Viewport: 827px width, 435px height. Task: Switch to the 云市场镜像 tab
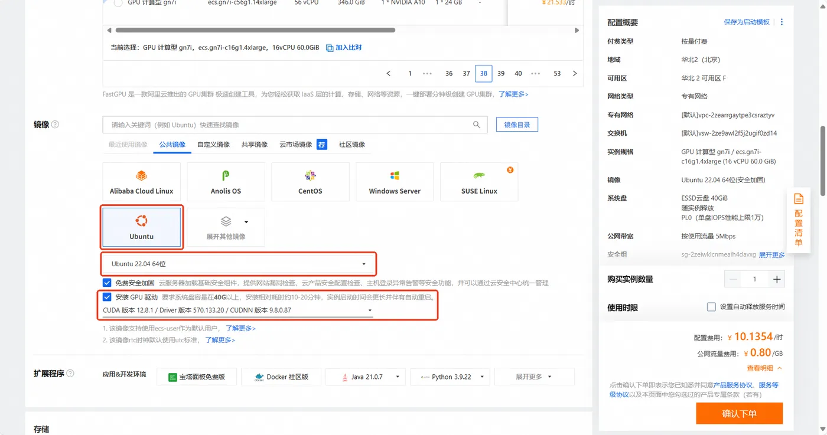point(295,145)
